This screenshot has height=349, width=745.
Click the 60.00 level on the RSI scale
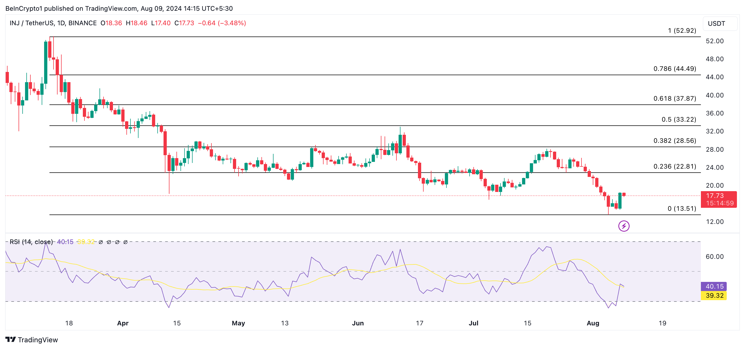pyautogui.click(x=714, y=256)
